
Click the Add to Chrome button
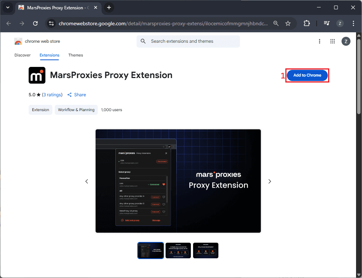[307, 75]
